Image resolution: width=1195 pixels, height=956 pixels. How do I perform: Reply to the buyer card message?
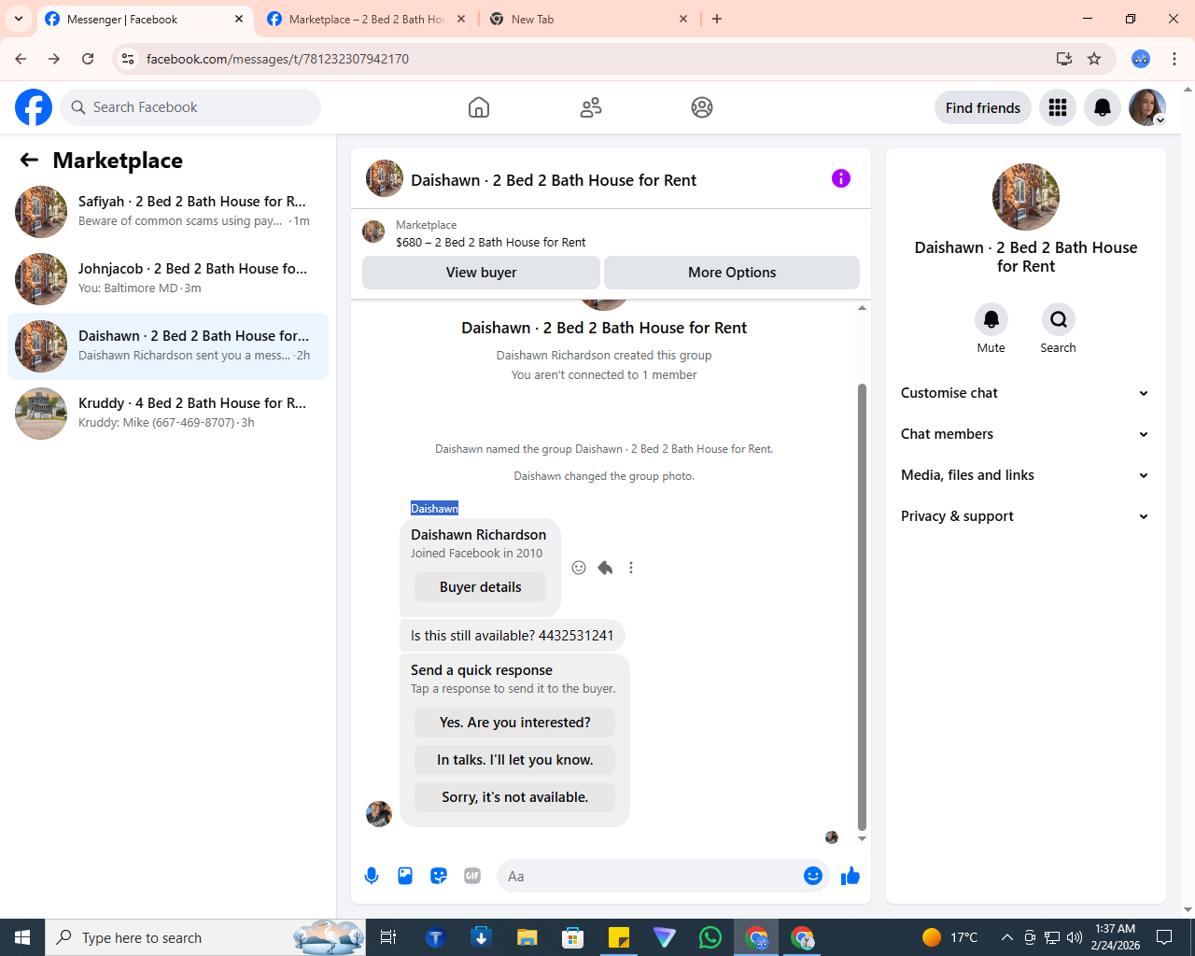point(605,568)
